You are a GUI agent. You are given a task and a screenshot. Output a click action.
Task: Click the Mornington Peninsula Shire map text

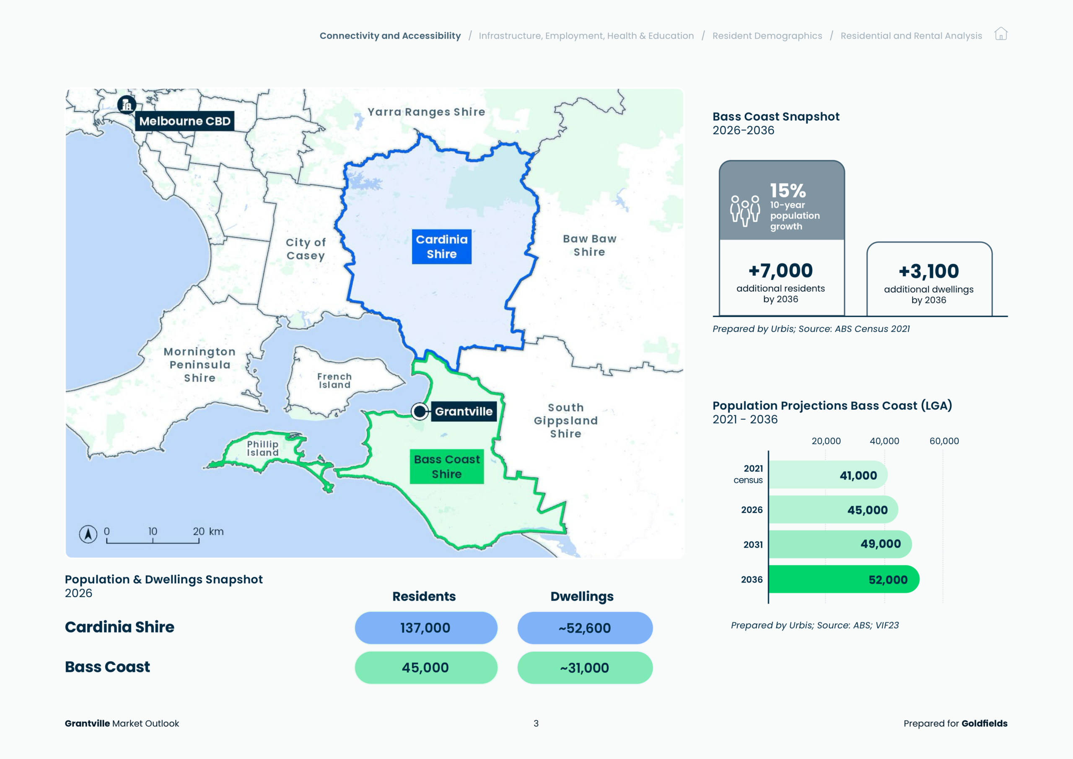pyautogui.click(x=200, y=365)
